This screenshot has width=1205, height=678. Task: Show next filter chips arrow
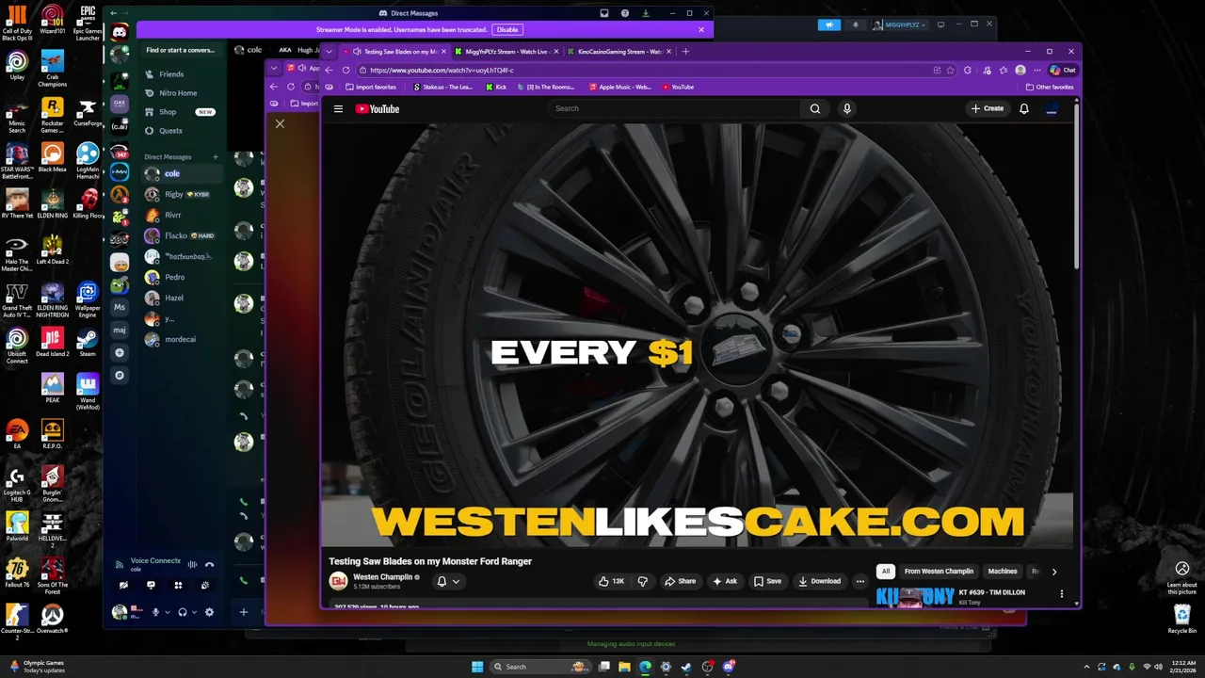point(1053,571)
